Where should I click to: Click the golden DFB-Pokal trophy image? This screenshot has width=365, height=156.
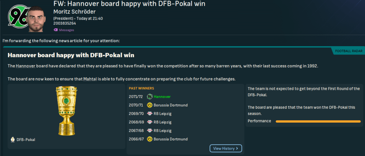(x=66, y=111)
